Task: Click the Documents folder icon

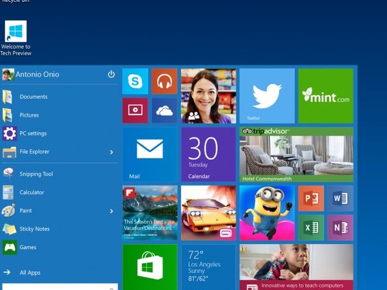Action: pos(7,97)
